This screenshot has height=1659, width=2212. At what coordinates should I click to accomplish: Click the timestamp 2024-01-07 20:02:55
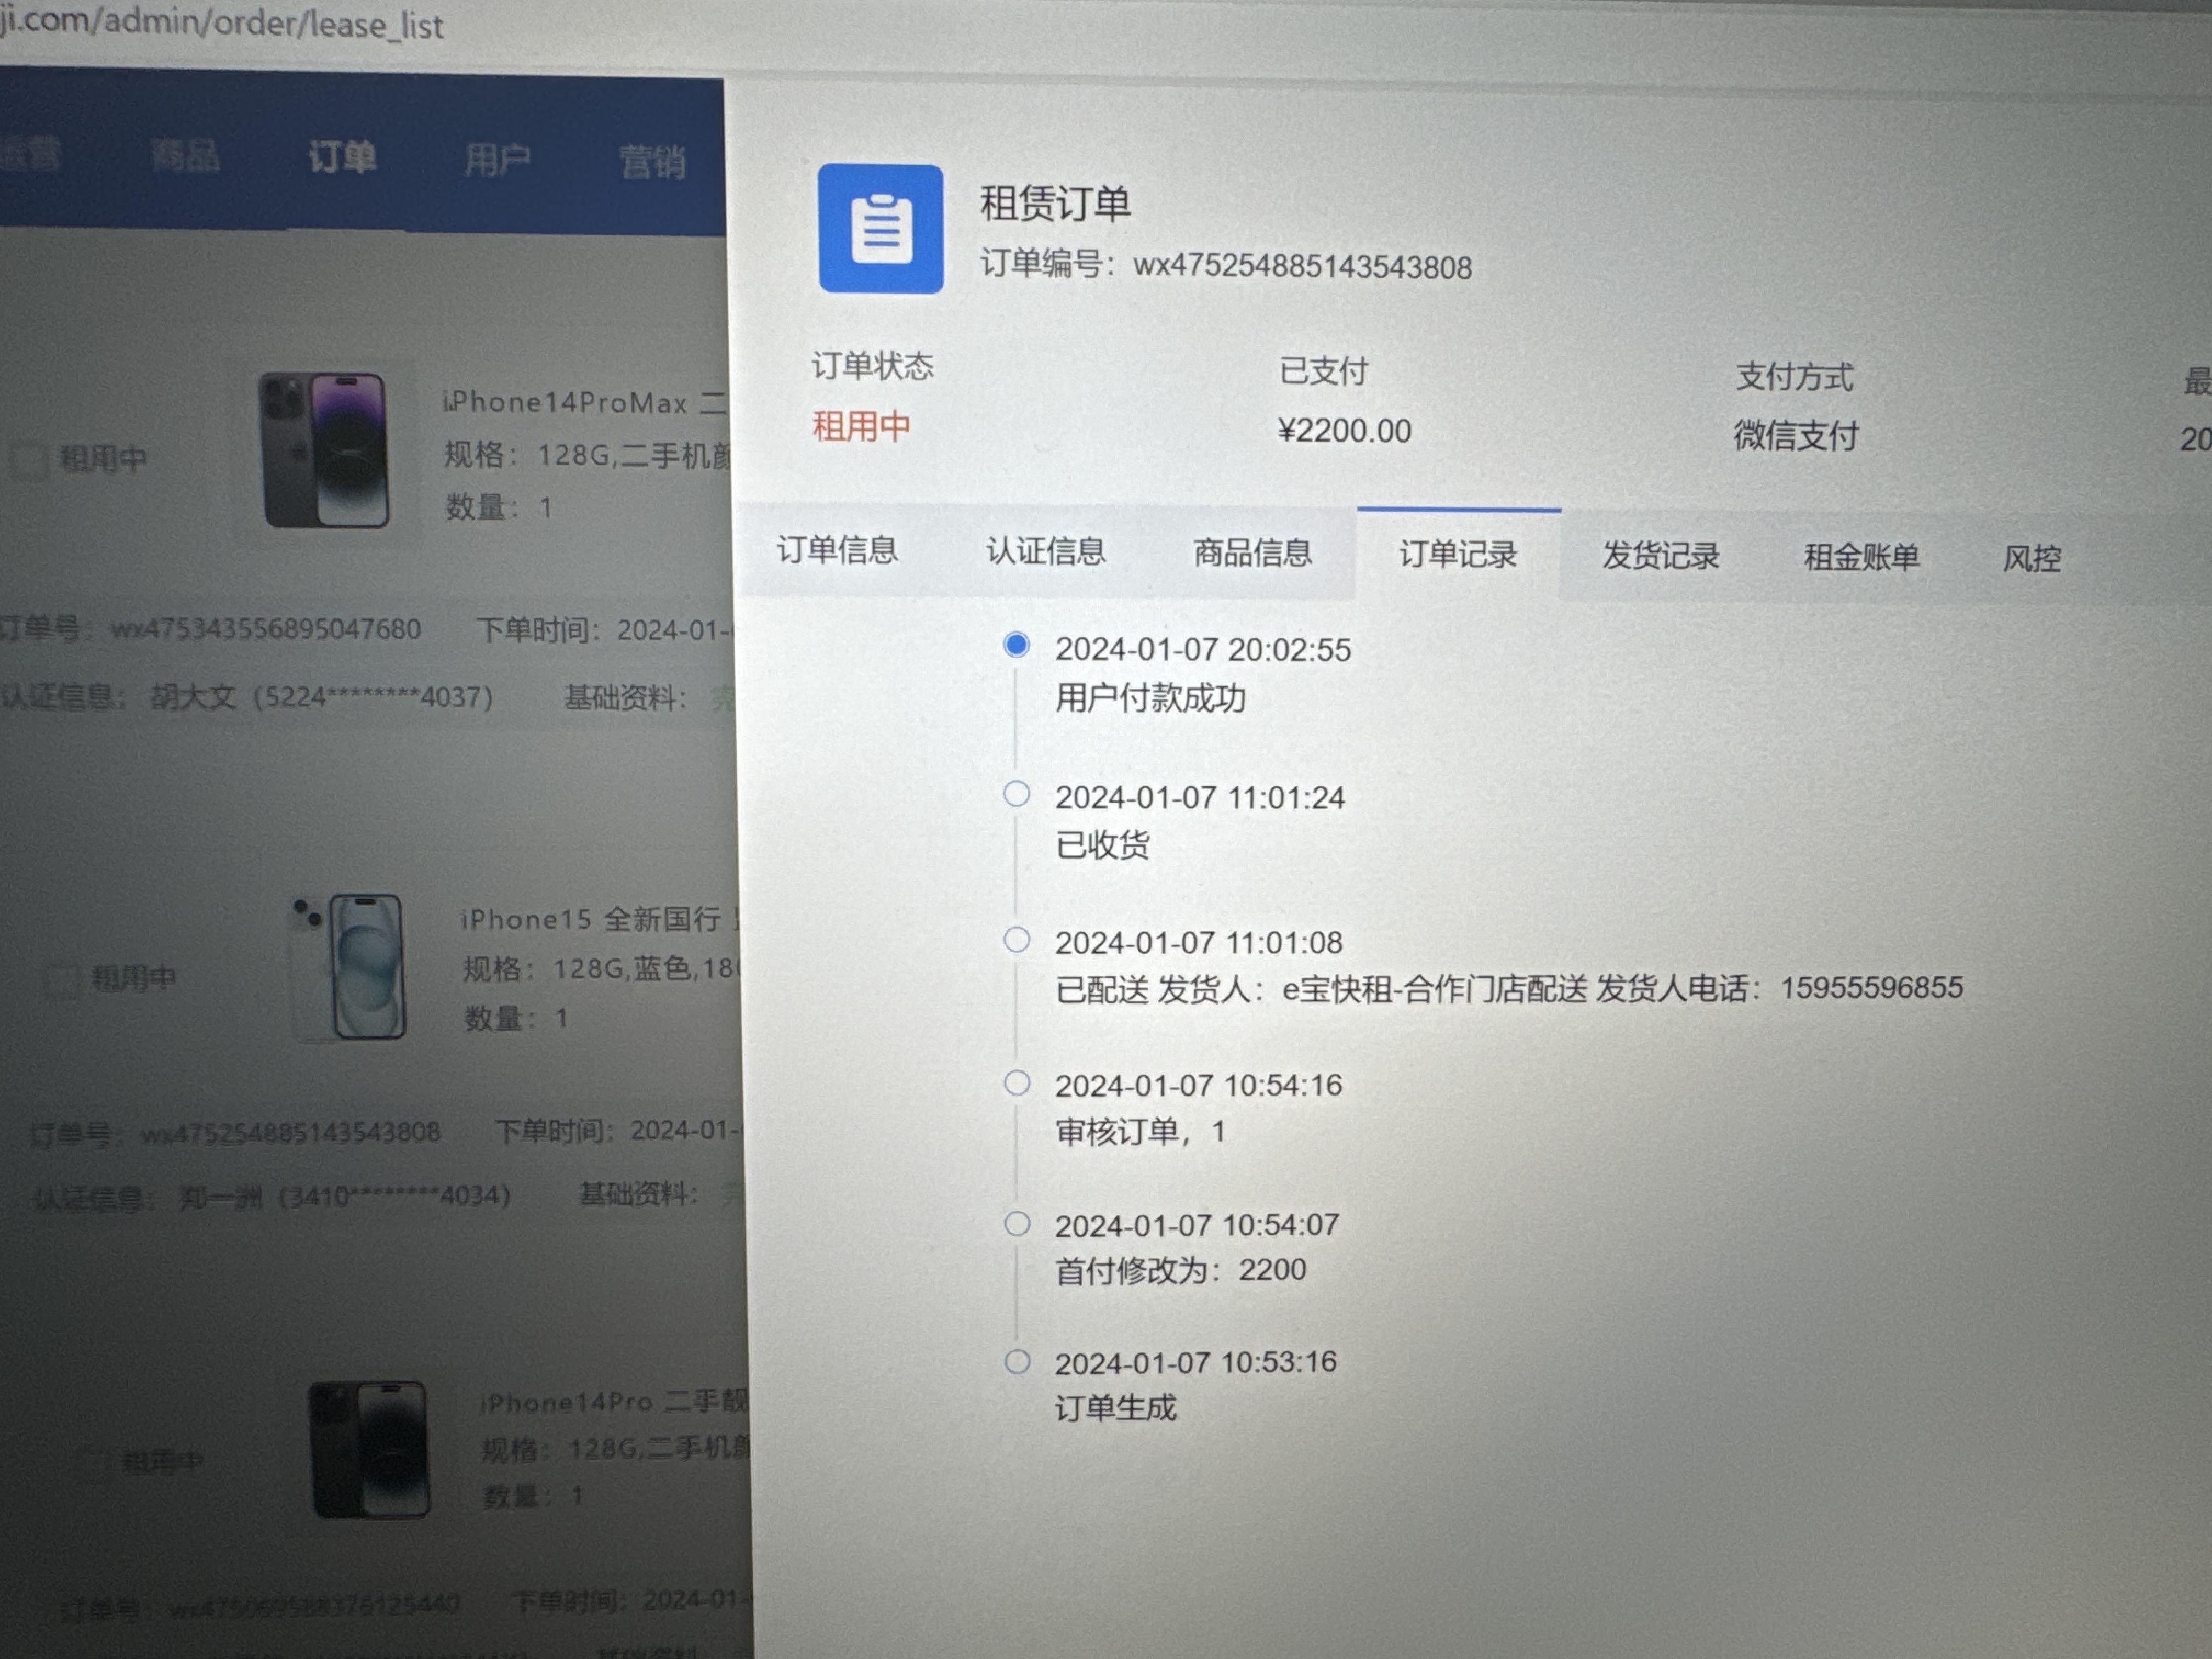(1203, 650)
